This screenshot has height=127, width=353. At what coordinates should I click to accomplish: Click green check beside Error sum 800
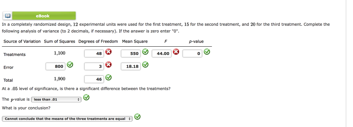(70, 65)
